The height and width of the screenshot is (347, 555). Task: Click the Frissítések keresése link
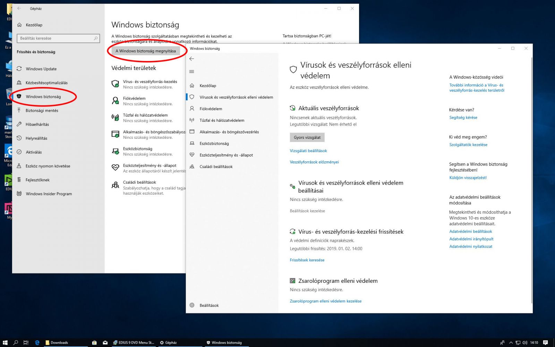click(x=307, y=260)
